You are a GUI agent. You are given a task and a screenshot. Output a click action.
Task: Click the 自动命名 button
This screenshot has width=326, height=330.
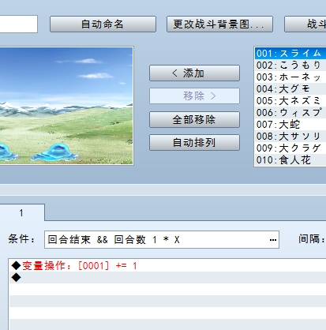click(x=103, y=24)
